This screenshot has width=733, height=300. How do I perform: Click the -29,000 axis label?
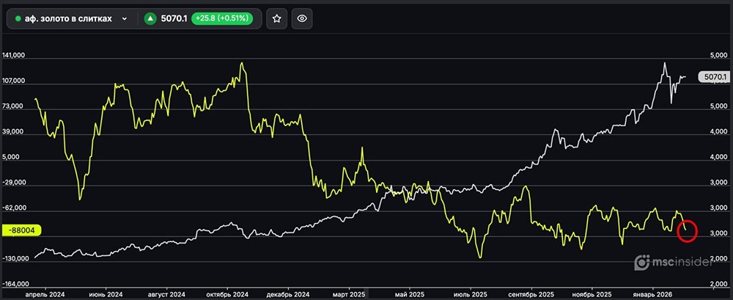pos(13,183)
